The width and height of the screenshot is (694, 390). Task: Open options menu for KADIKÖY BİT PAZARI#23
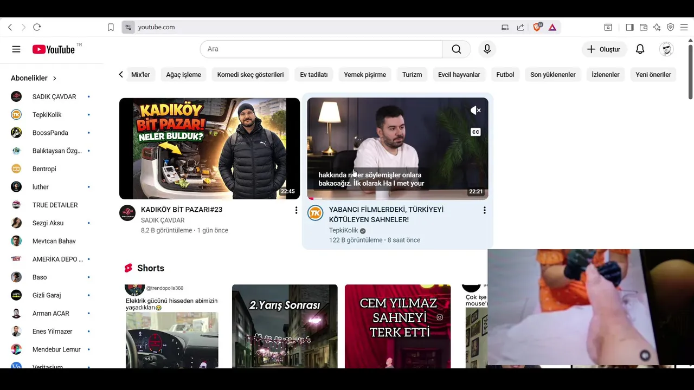pos(296,210)
